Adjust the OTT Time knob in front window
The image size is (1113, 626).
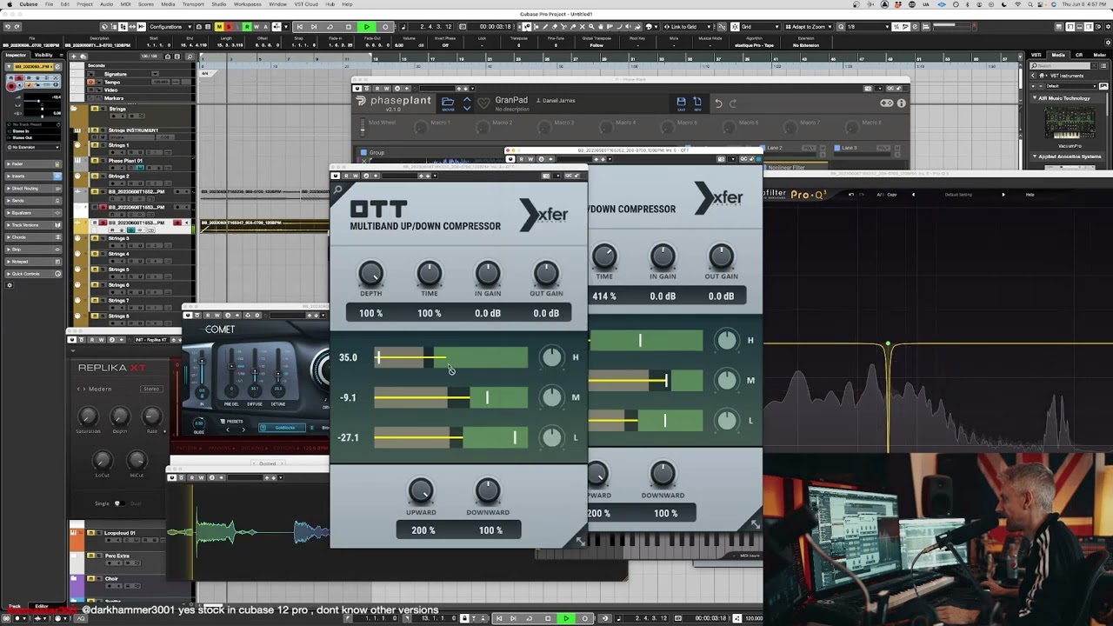click(430, 273)
